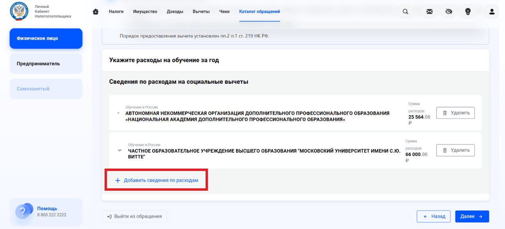Click the Московский университет Витте name
The image size is (505, 229).
point(264,154)
